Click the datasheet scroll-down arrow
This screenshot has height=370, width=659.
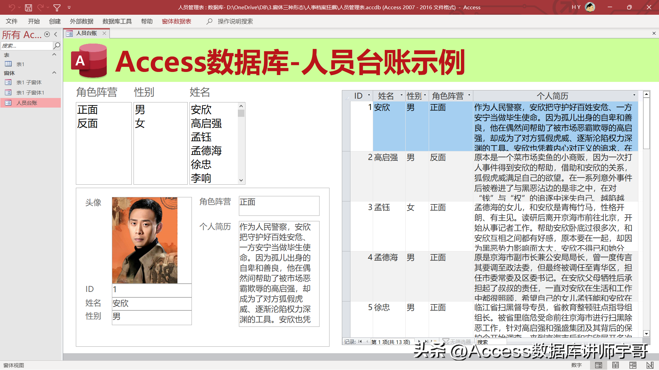pyautogui.click(x=646, y=334)
